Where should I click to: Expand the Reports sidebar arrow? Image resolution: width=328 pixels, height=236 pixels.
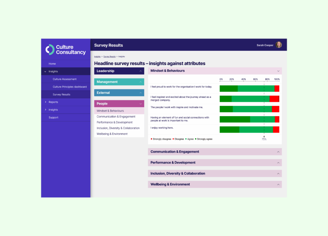point(45,102)
